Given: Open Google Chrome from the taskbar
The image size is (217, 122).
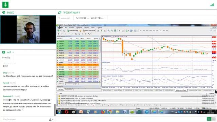Looking at the screenshot, I should point(110,112).
